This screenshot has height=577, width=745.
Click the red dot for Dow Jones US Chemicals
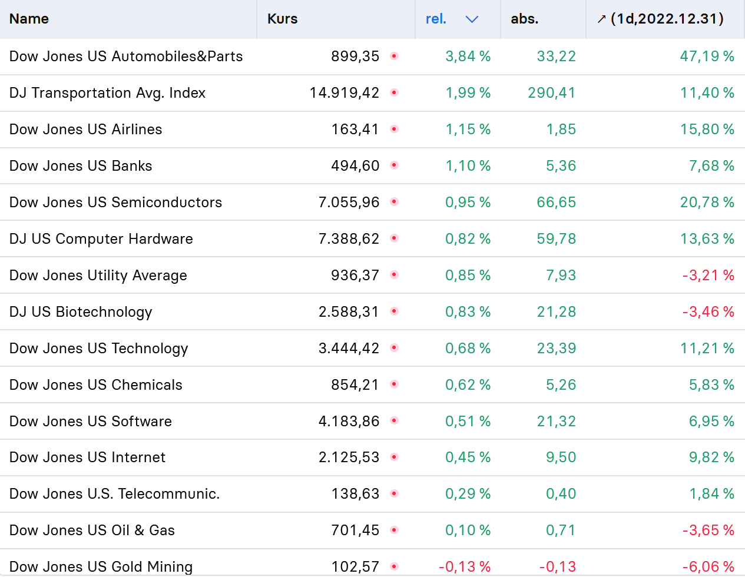(x=395, y=384)
